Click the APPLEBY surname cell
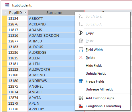This screenshot has height=112, width=132. 52,109
